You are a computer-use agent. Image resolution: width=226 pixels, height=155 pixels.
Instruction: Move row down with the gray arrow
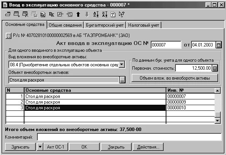pos(87,14)
